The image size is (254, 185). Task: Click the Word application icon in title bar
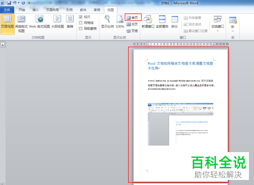[2, 3]
